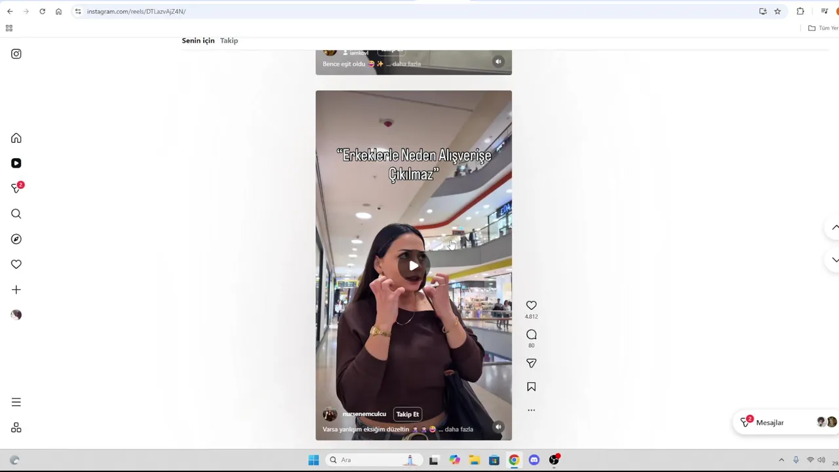Open Notifications heart in sidebar
This screenshot has height=472, width=839.
(16, 264)
